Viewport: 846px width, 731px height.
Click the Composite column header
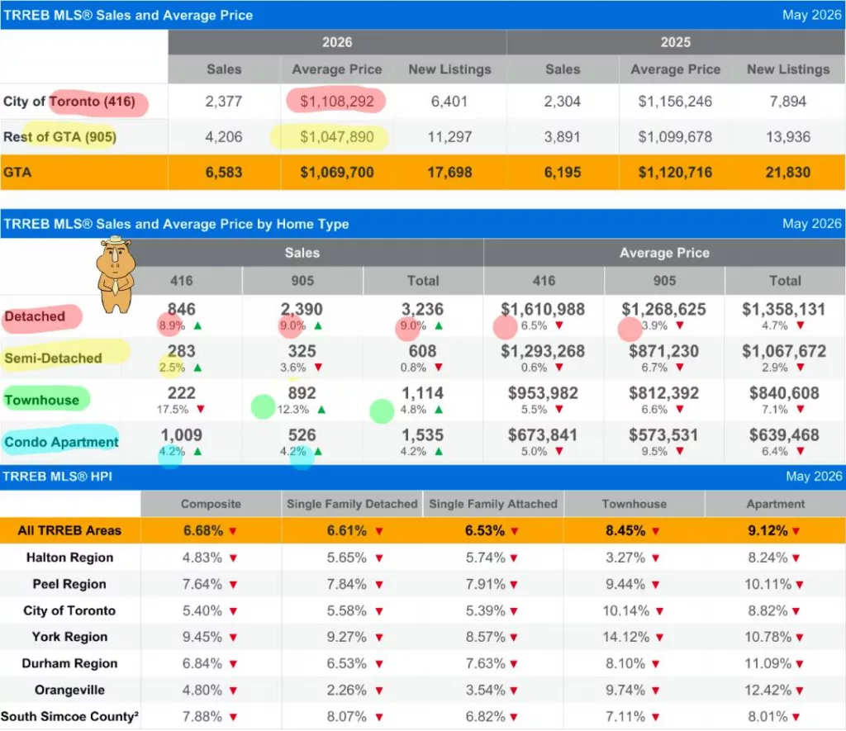tap(211, 505)
